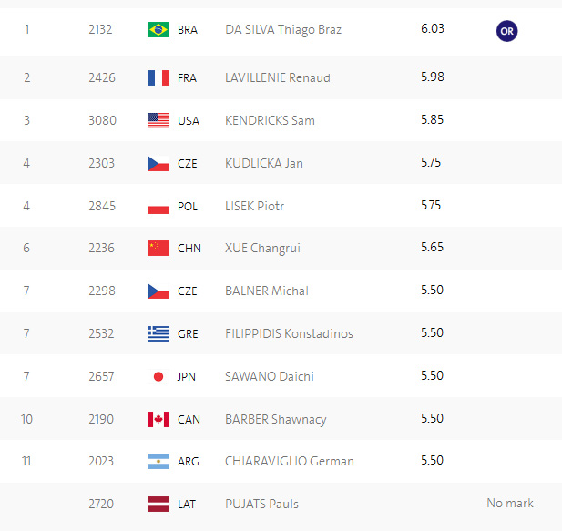Open LAVILLENIE Renaud's profile
This screenshot has height=531, width=562.
pos(278,77)
